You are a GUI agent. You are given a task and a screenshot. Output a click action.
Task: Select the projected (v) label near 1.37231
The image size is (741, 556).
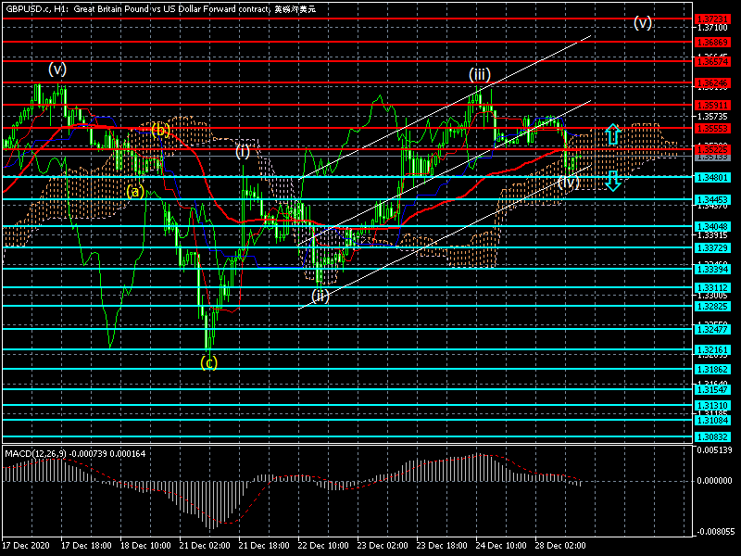[643, 21]
